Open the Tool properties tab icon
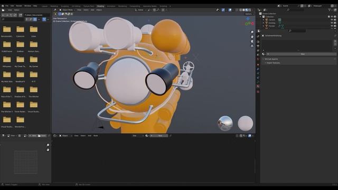This screenshot has width=338, height=190. tap(258, 36)
